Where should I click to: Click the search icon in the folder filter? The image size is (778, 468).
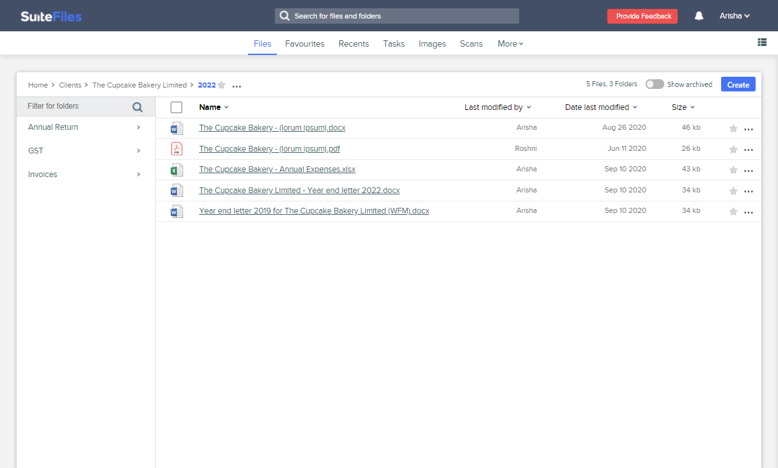pyautogui.click(x=137, y=105)
